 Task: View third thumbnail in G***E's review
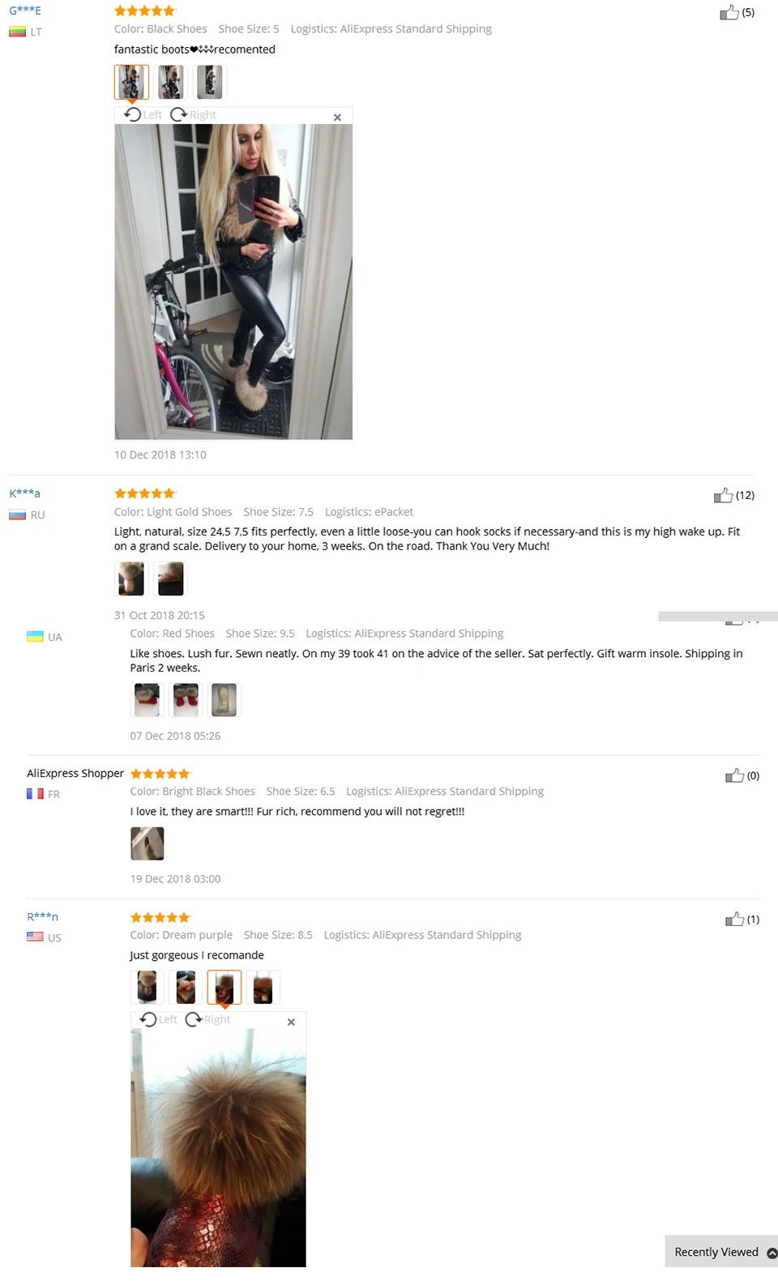pyautogui.click(x=209, y=82)
